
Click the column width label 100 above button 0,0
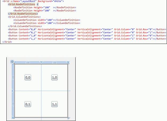click(x=28, y=63)
